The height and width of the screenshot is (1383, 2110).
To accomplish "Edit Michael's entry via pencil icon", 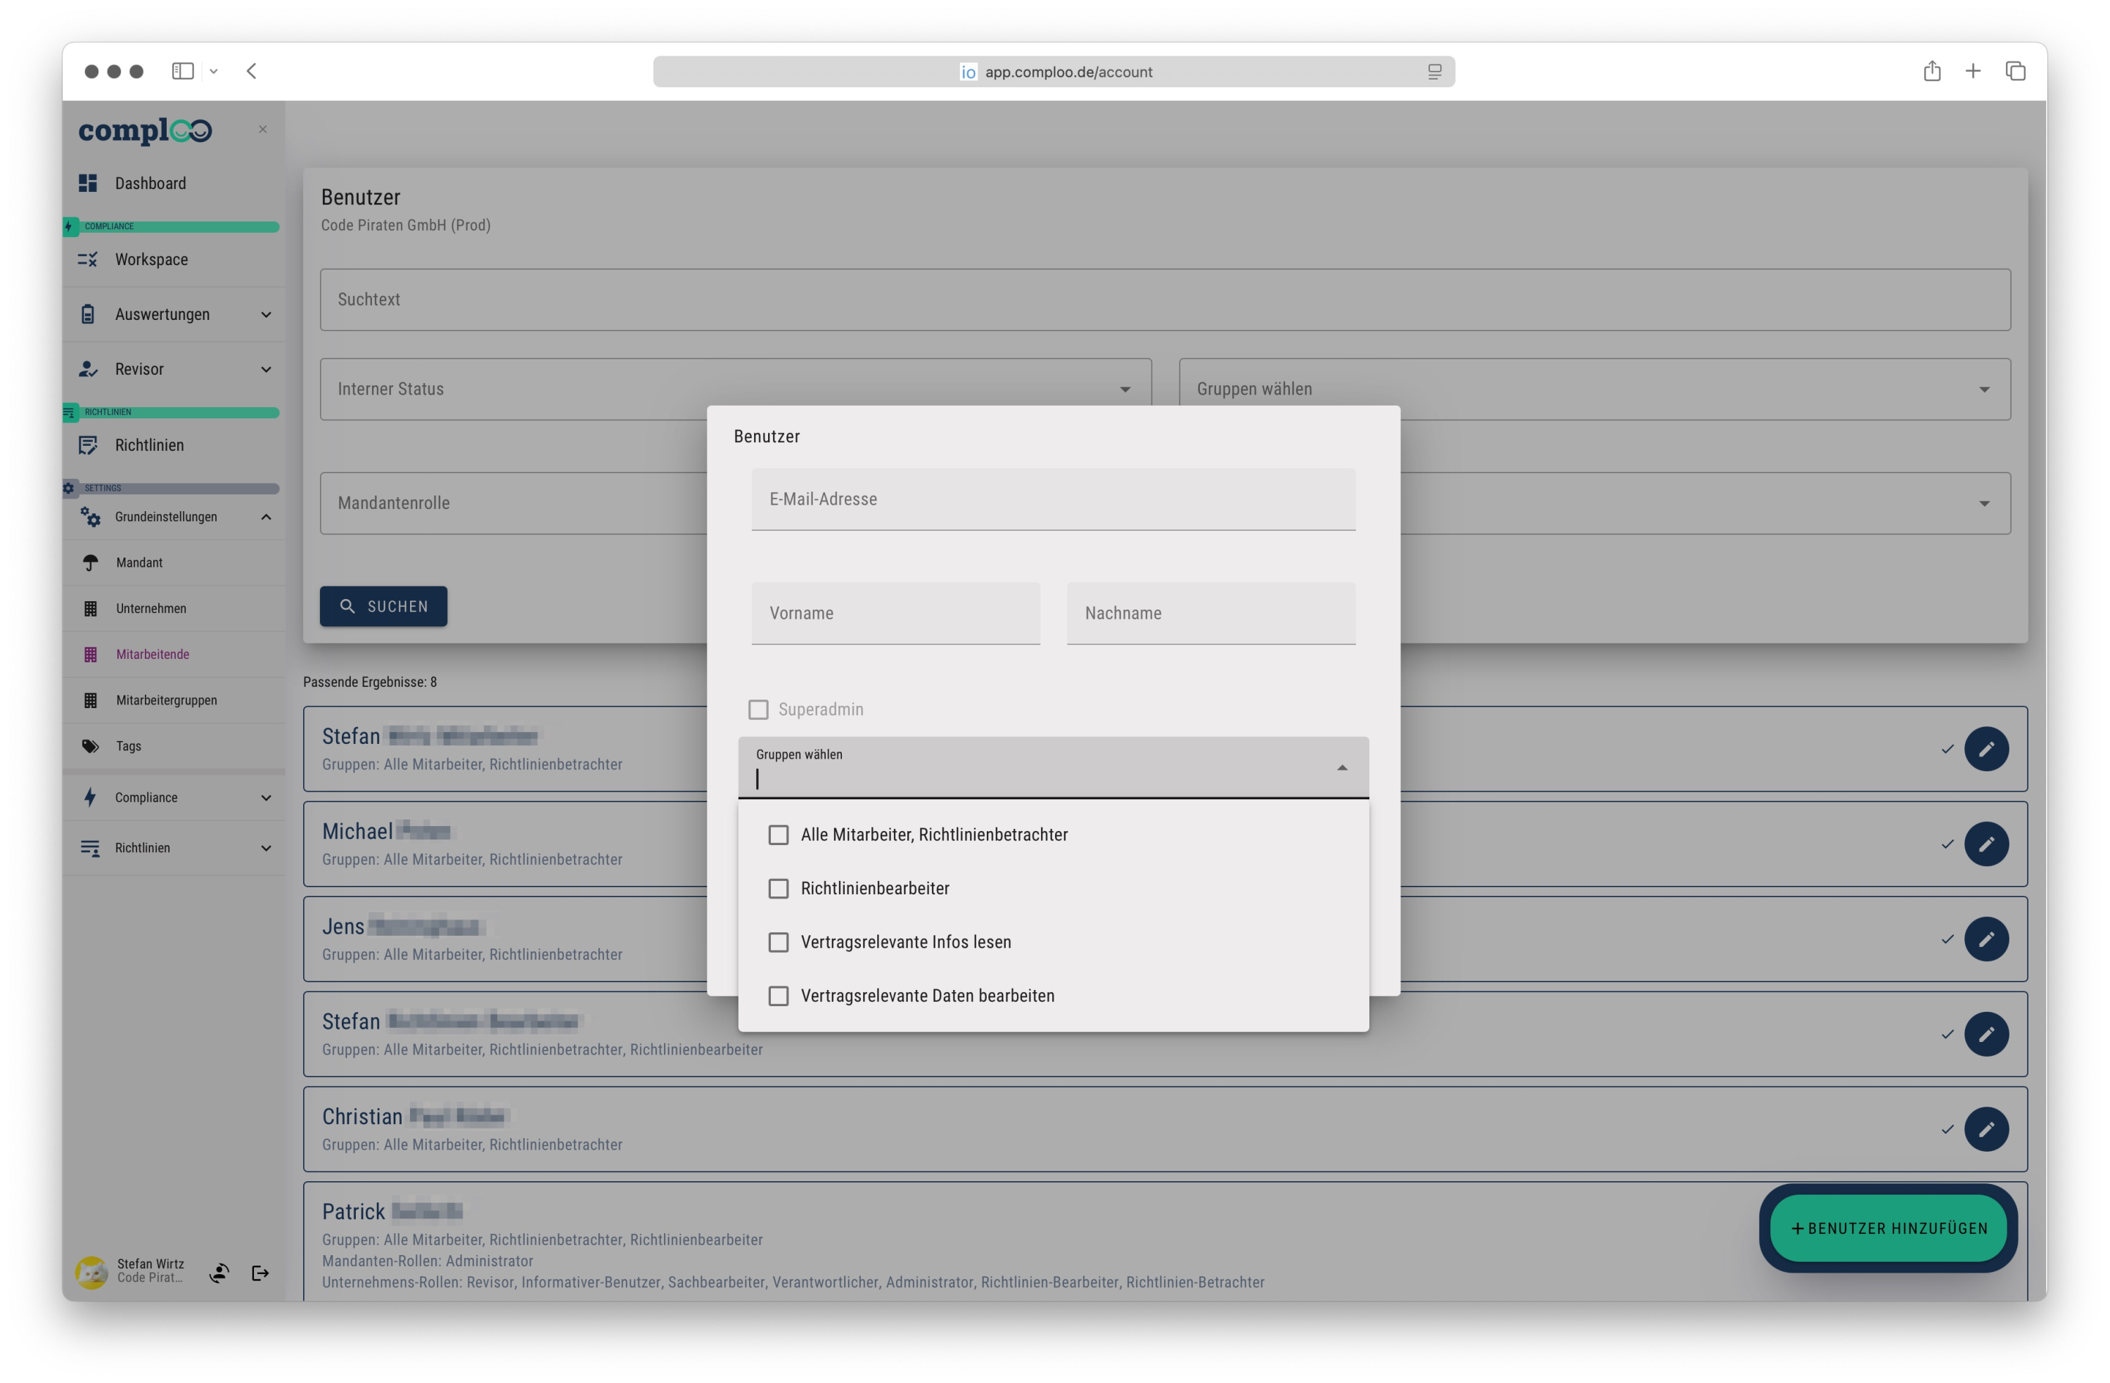I will 1987,844.
